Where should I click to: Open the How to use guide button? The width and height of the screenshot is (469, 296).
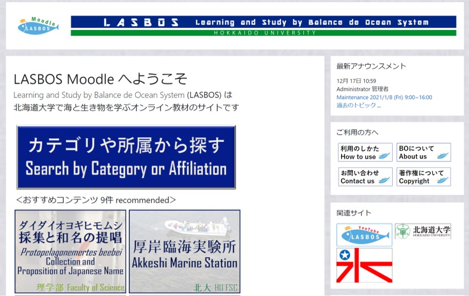point(364,152)
